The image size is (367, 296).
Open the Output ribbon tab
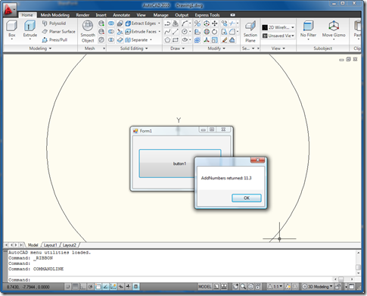(x=182, y=15)
